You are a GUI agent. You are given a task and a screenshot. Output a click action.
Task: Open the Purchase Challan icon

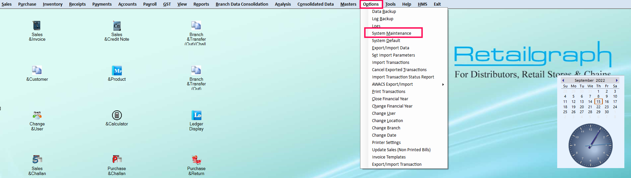click(x=117, y=159)
